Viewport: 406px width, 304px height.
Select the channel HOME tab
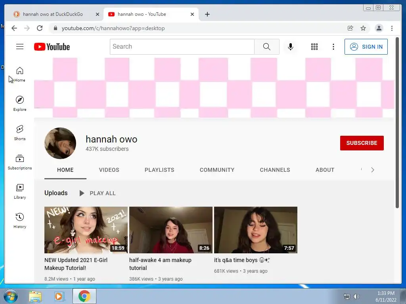[65, 170]
